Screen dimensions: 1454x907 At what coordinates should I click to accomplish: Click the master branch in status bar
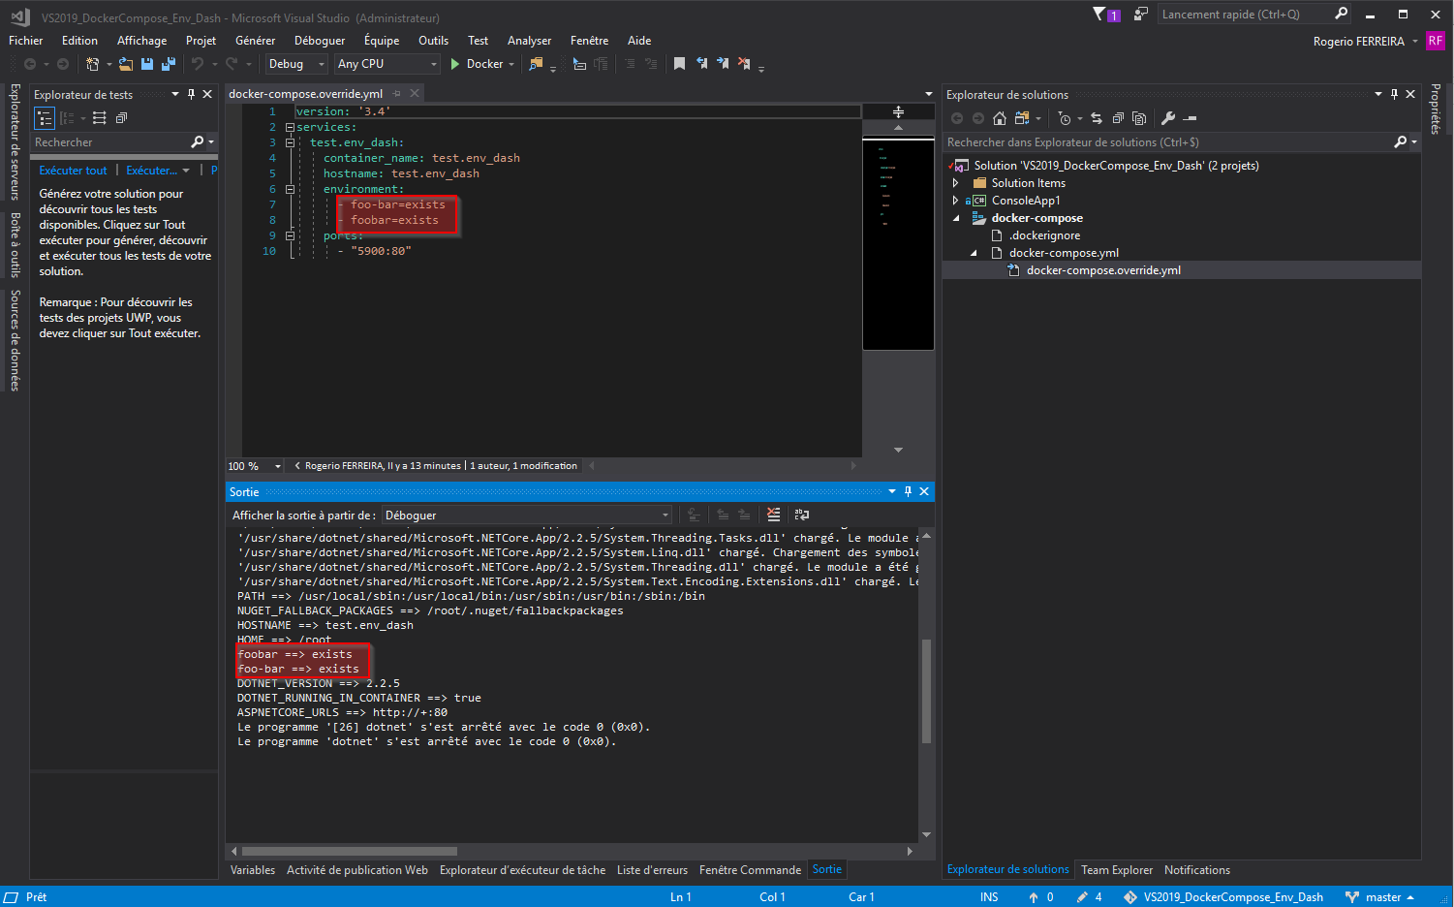1383,897
